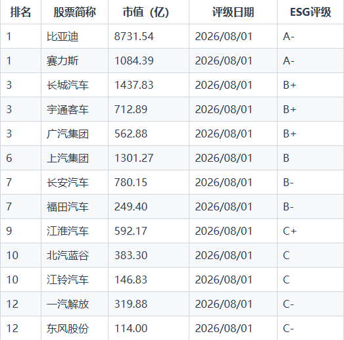This screenshot has width=344, height=340.
Task: Select the stock name 江铃汽车
Action: [68, 280]
